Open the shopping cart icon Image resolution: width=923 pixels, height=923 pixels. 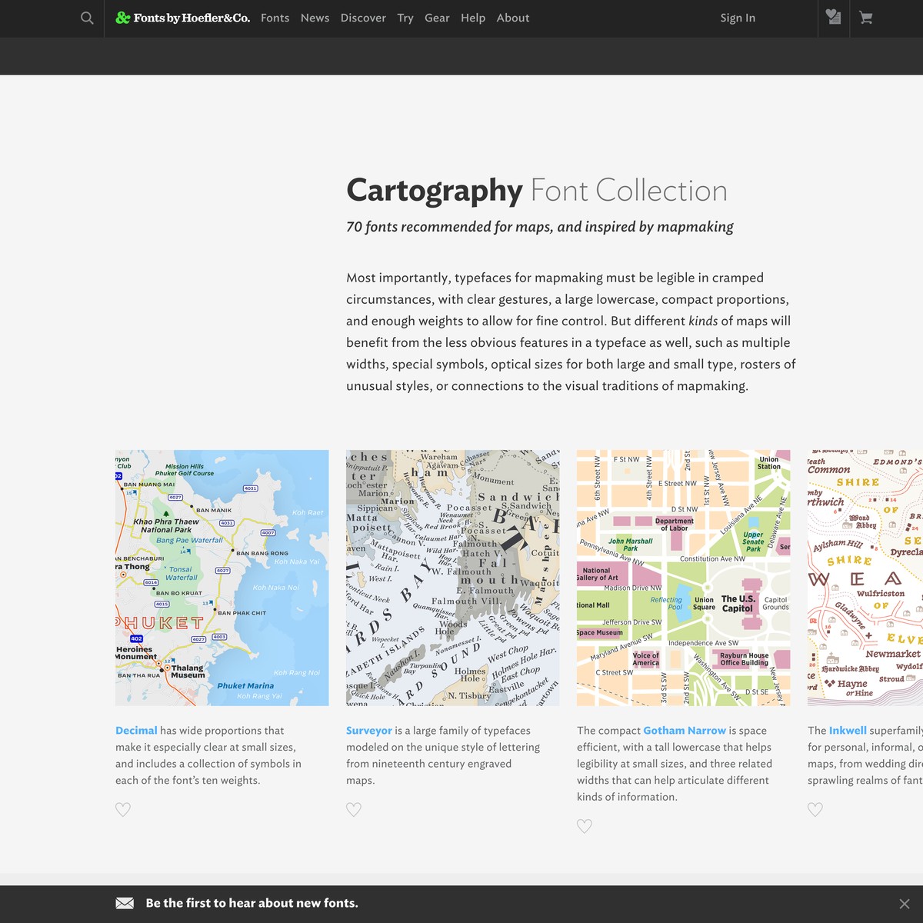(x=866, y=18)
